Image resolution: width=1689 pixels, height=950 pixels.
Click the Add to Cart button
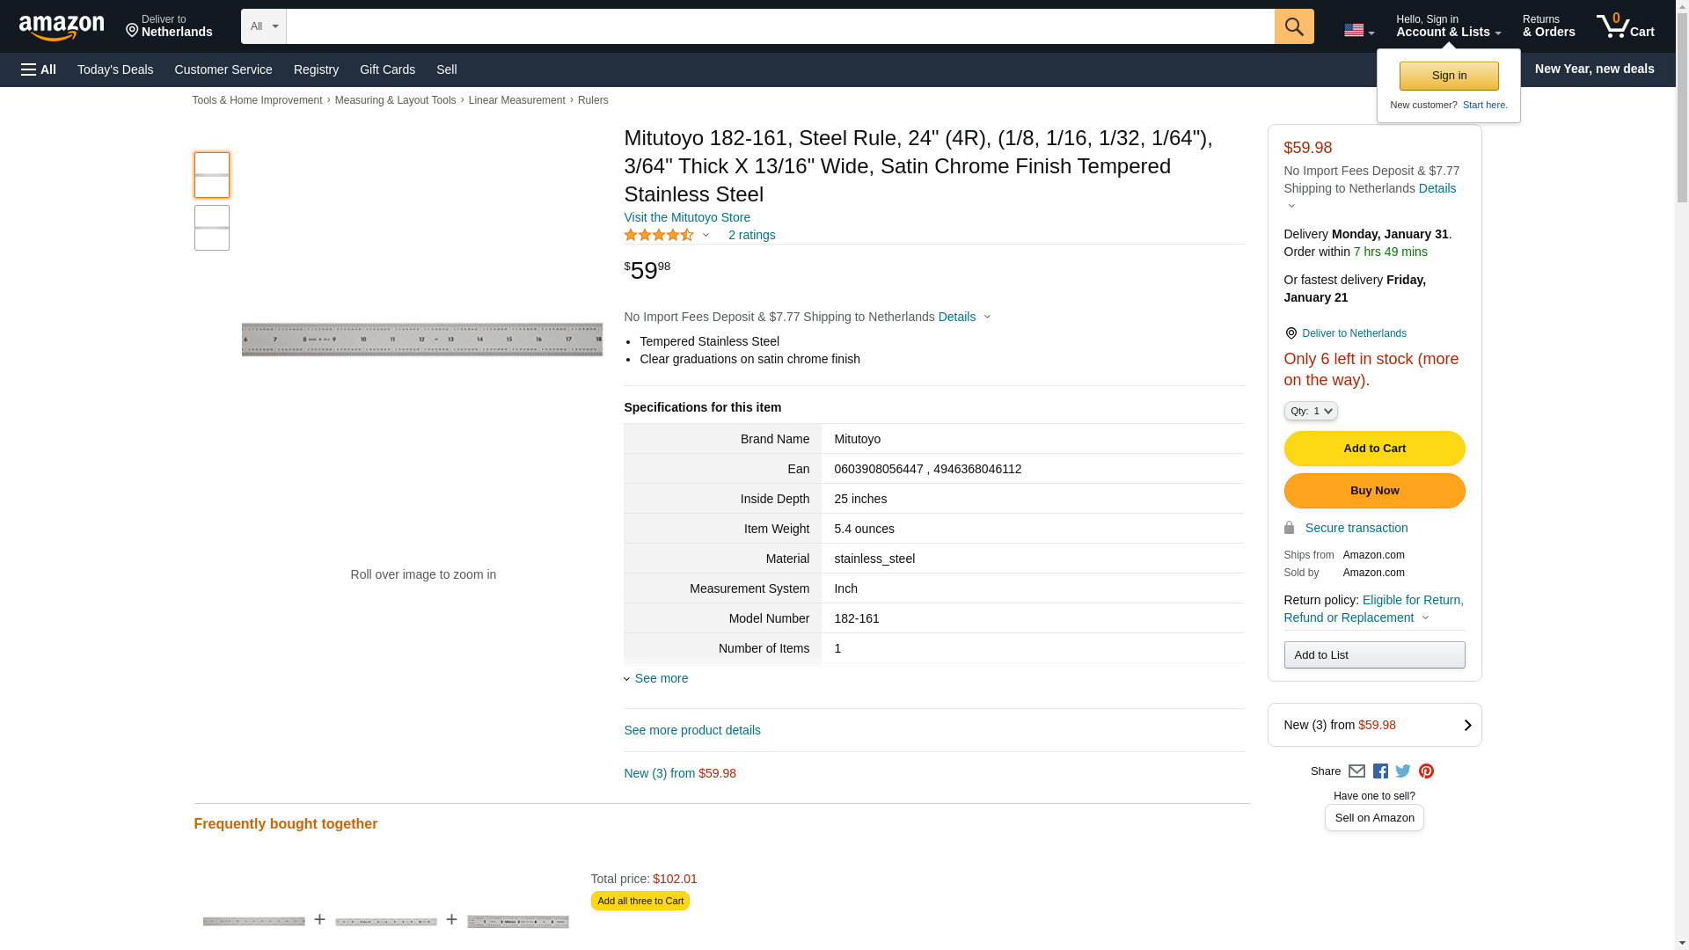tap(1374, 449)
